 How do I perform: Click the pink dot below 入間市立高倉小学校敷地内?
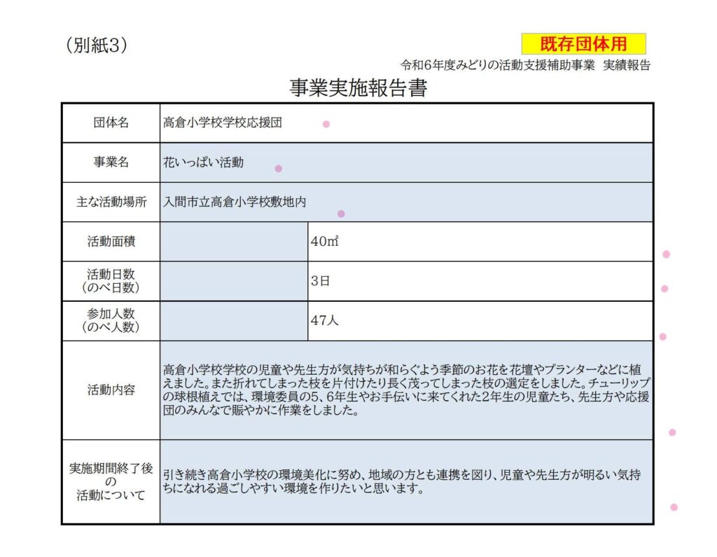click(341, 214)
